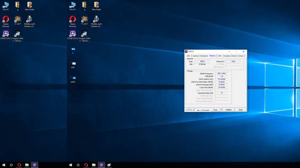Screen dimensions: 300x168
Task: Open the desktop shortcut named 'a'
Action: 73,49
